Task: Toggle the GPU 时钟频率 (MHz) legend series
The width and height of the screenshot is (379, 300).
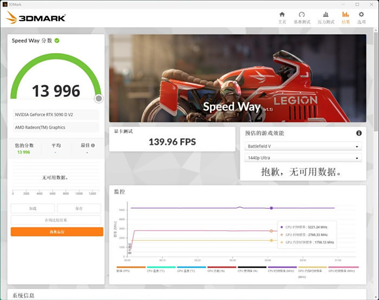Action: 342,269
